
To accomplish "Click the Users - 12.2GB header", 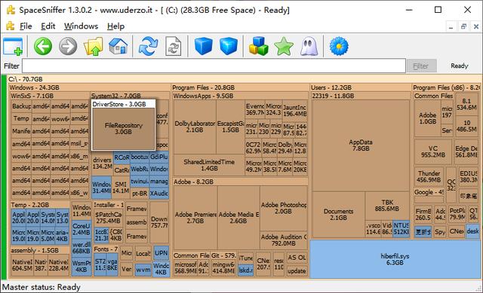I will click(360, 87).
